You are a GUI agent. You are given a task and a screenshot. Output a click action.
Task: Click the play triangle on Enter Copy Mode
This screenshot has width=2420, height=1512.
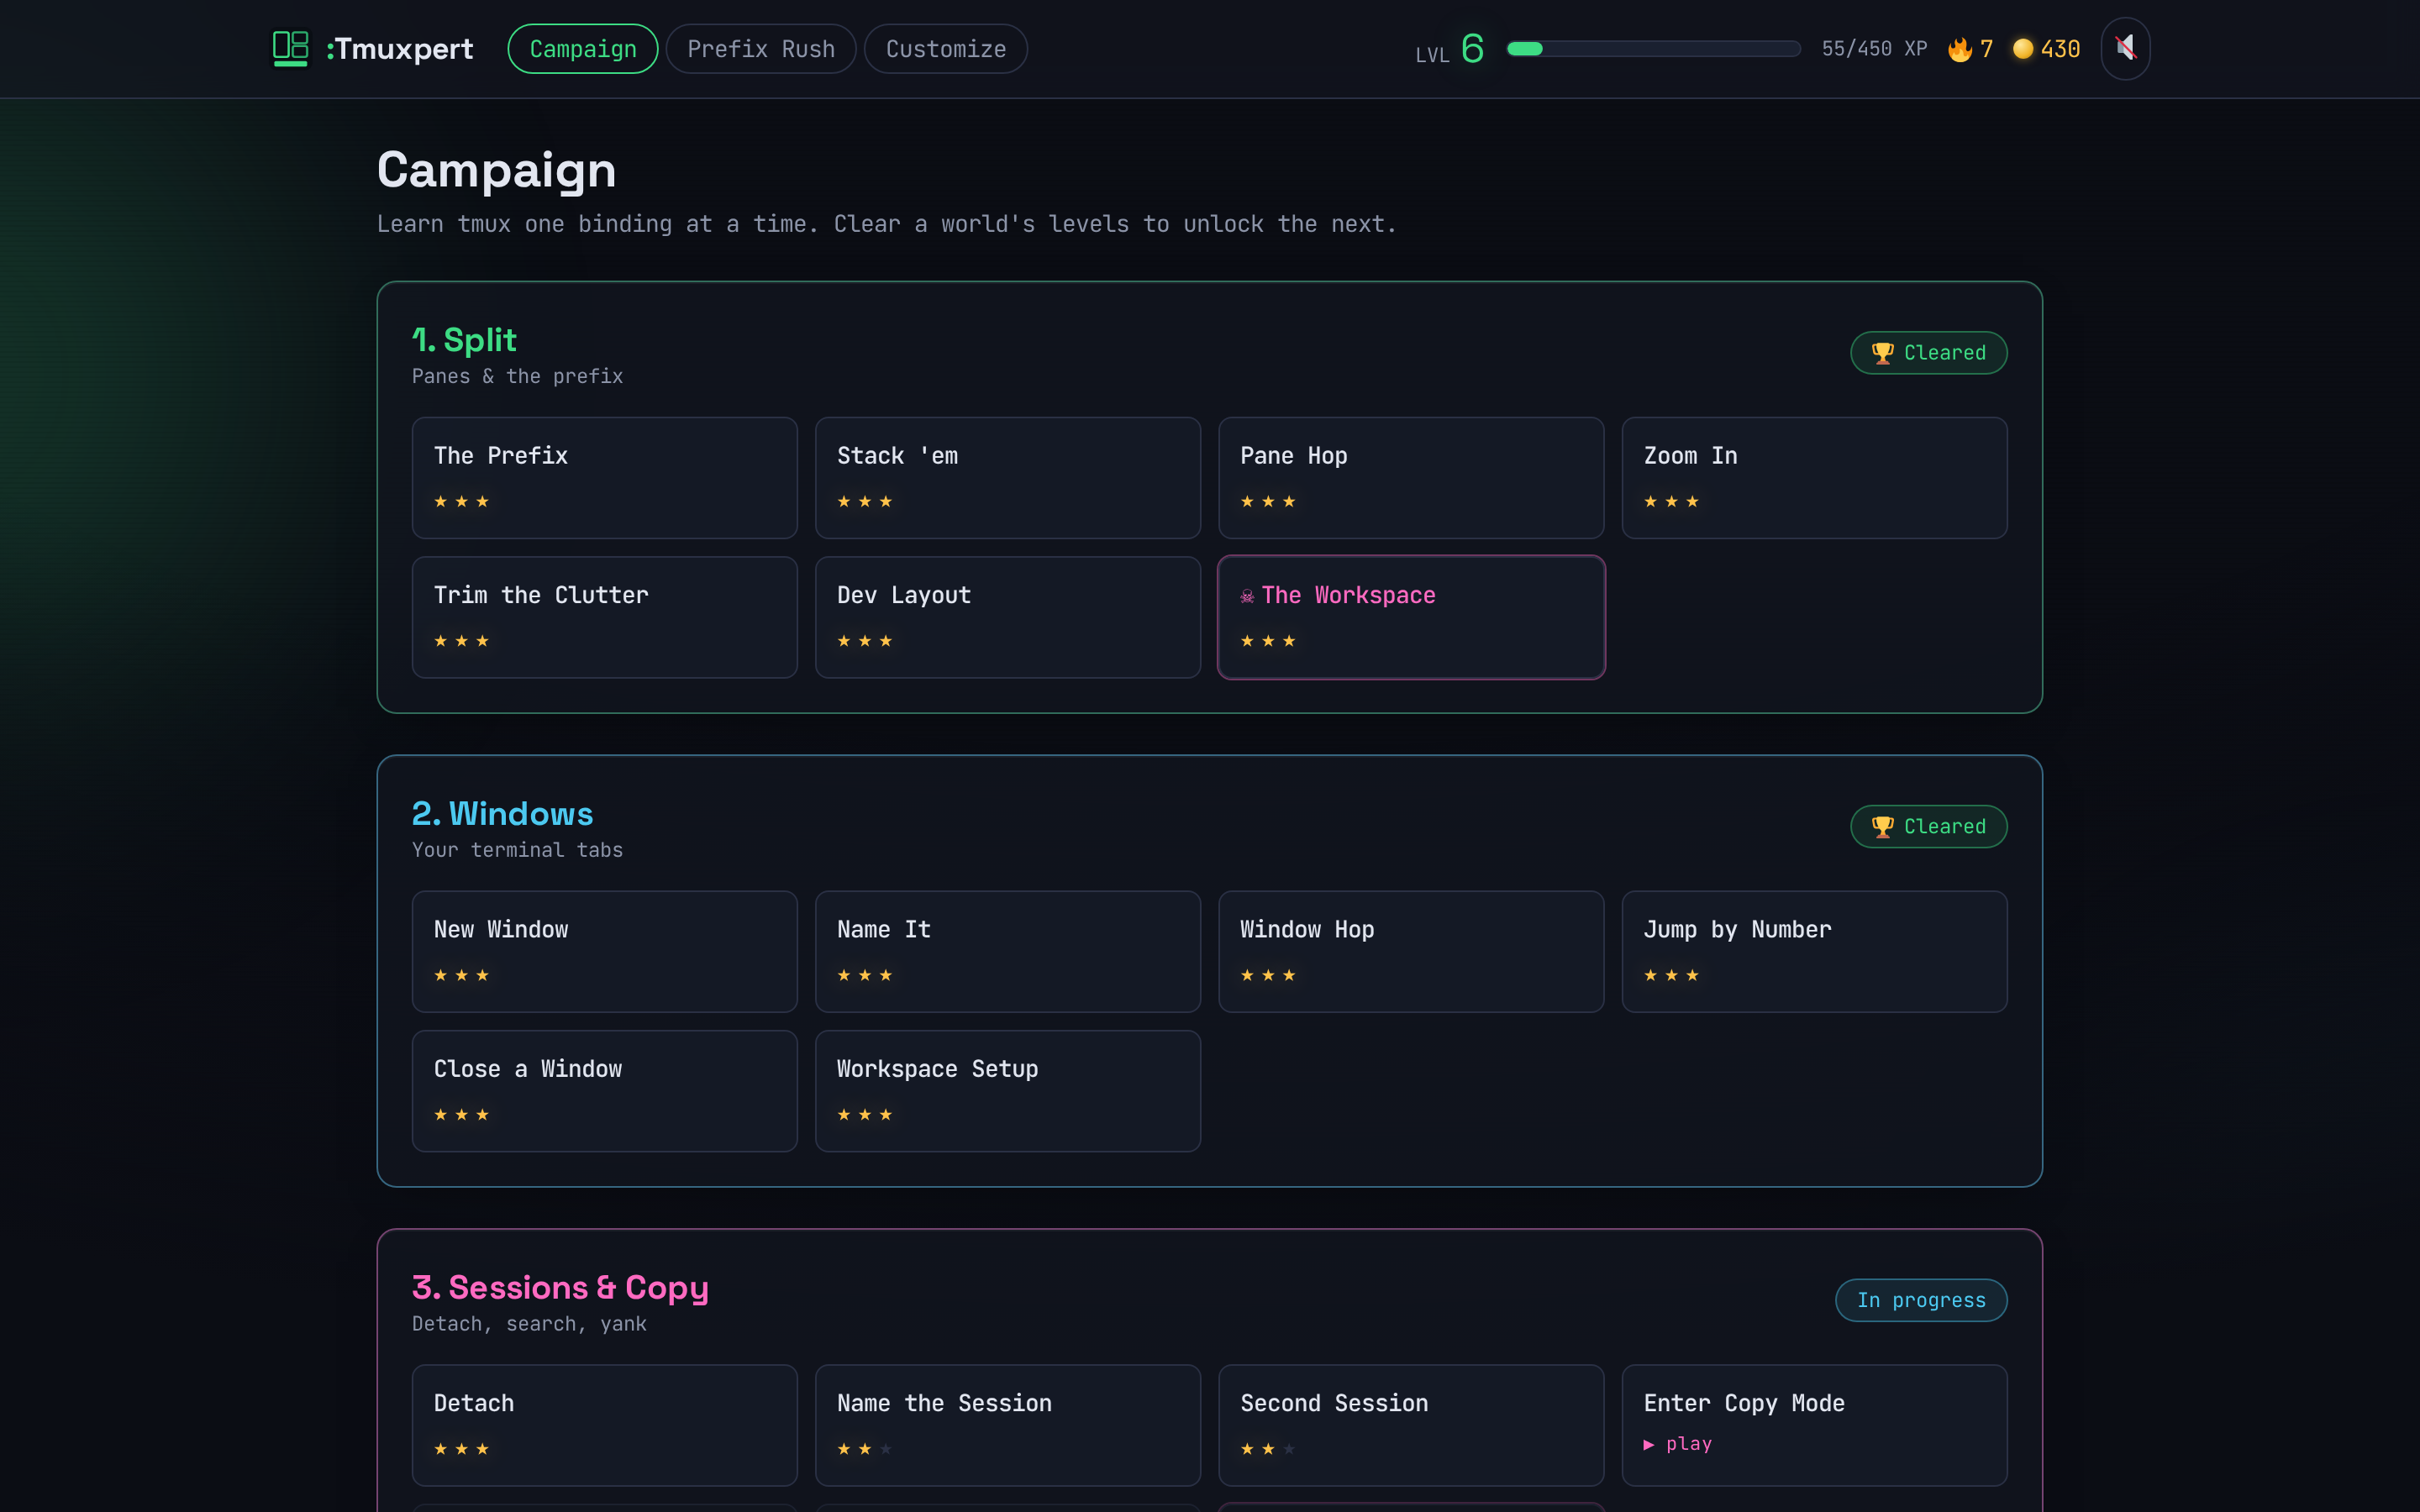tap(1649, 1444)
